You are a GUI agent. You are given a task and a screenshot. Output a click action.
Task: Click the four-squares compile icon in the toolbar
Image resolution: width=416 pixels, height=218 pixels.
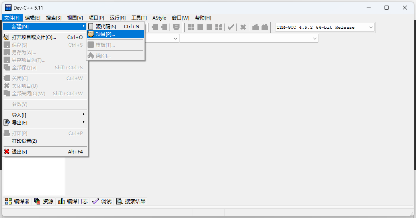point(191,27)
